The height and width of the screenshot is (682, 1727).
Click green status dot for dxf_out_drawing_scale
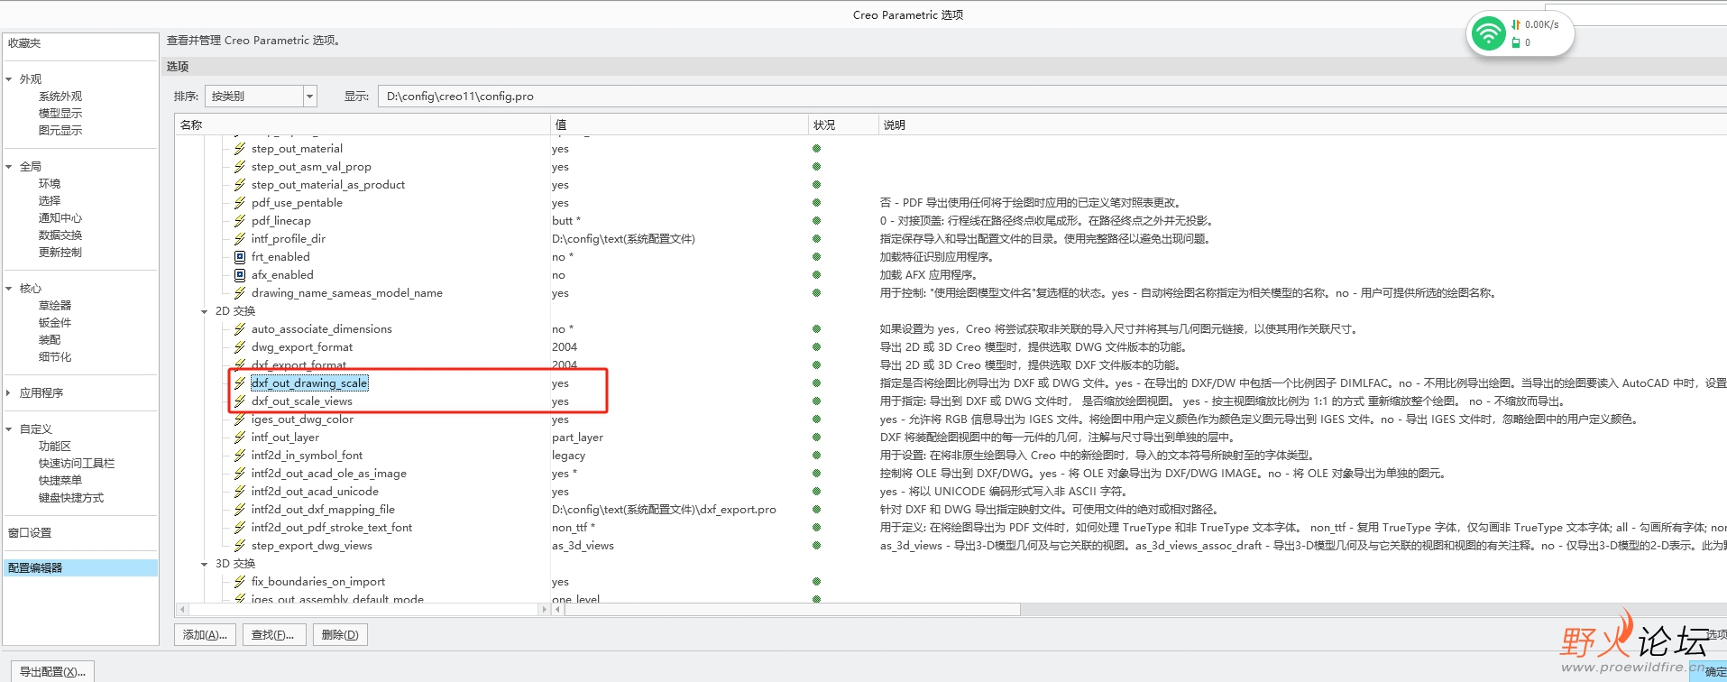[816, 383]
